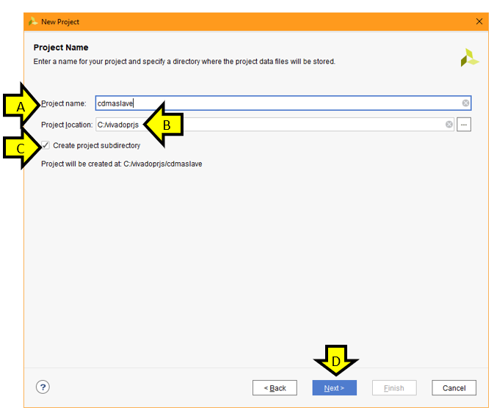Click the yellow arrow labeled A

point(23,106)
